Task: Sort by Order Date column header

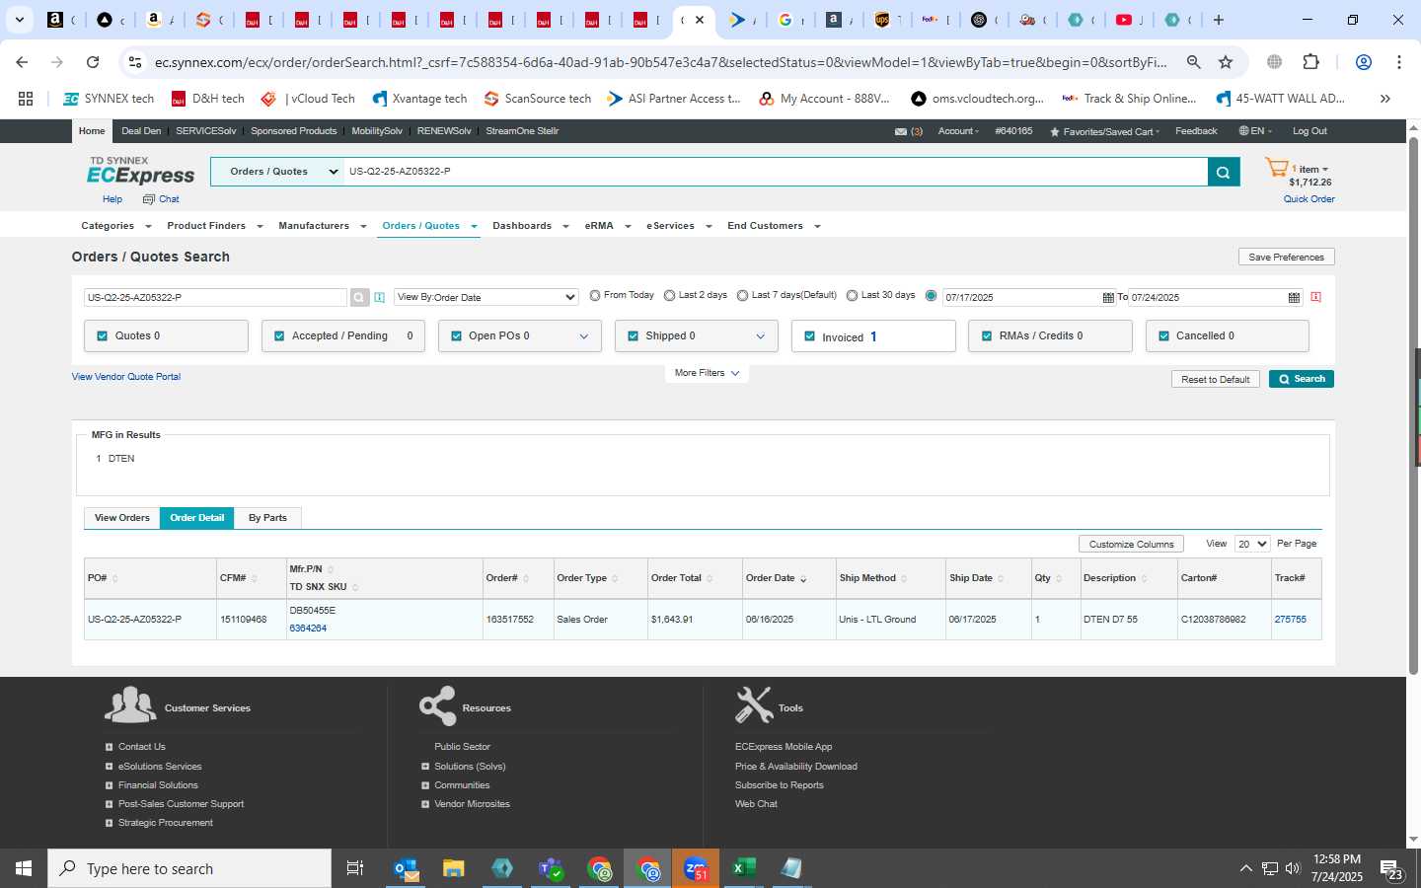Action: [x=776, y=578]
